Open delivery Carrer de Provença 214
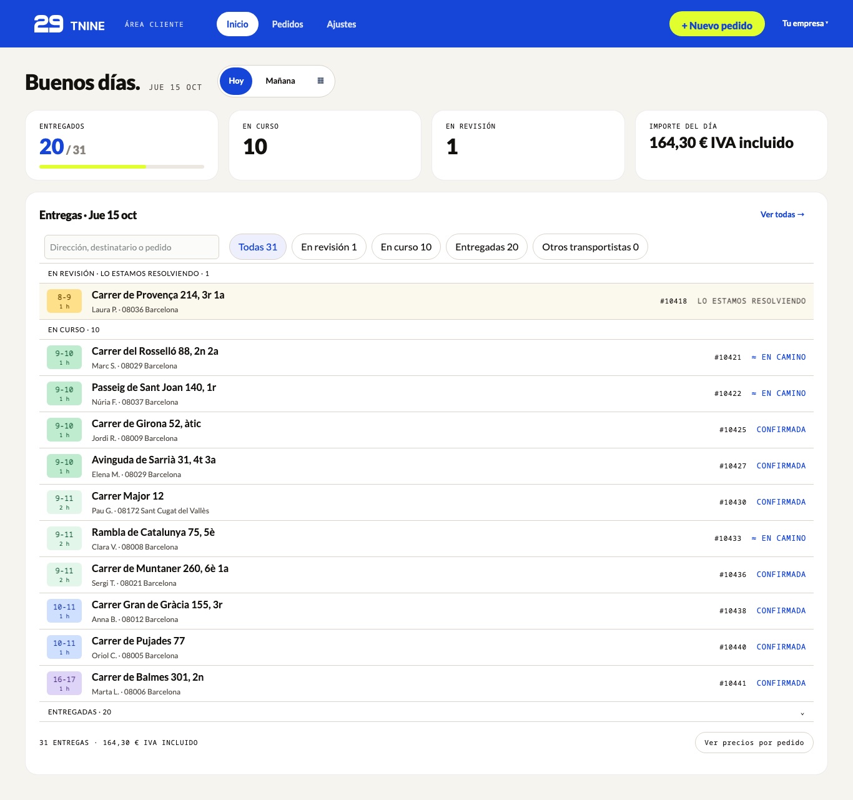 pos(426,301)
